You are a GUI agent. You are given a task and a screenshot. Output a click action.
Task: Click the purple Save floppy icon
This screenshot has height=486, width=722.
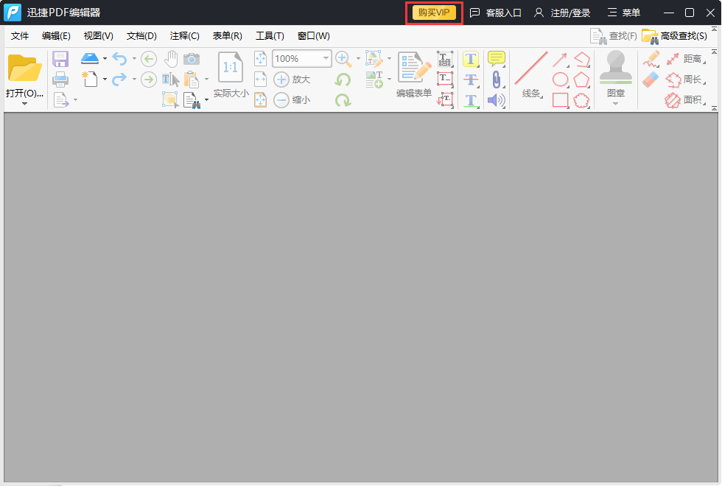(x=60, y=59)
